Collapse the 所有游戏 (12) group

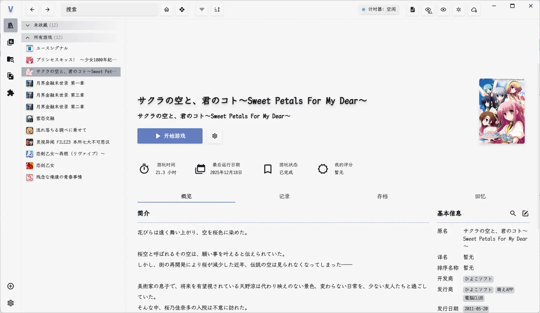click(x=28, y=37)
